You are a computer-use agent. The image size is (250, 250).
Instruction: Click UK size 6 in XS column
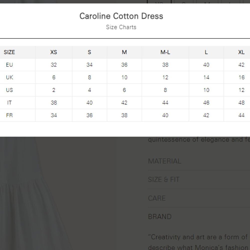[54, 77]
